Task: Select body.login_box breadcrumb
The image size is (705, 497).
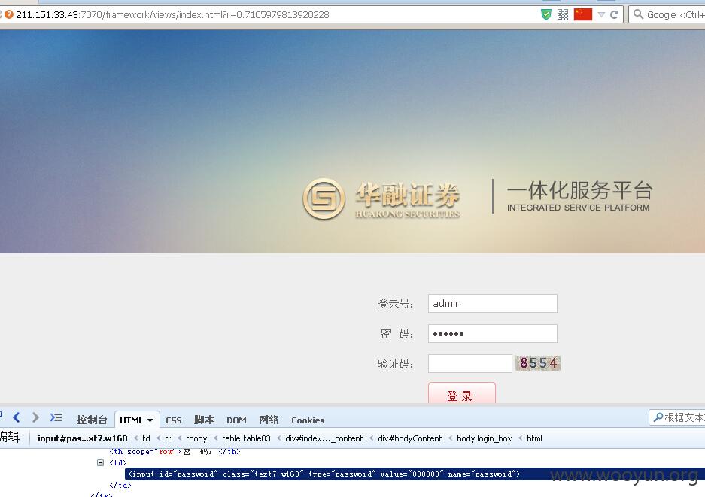Action: [485, 438]
